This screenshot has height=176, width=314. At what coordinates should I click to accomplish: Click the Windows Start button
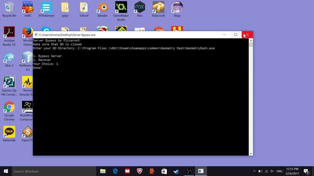point(6,171)
